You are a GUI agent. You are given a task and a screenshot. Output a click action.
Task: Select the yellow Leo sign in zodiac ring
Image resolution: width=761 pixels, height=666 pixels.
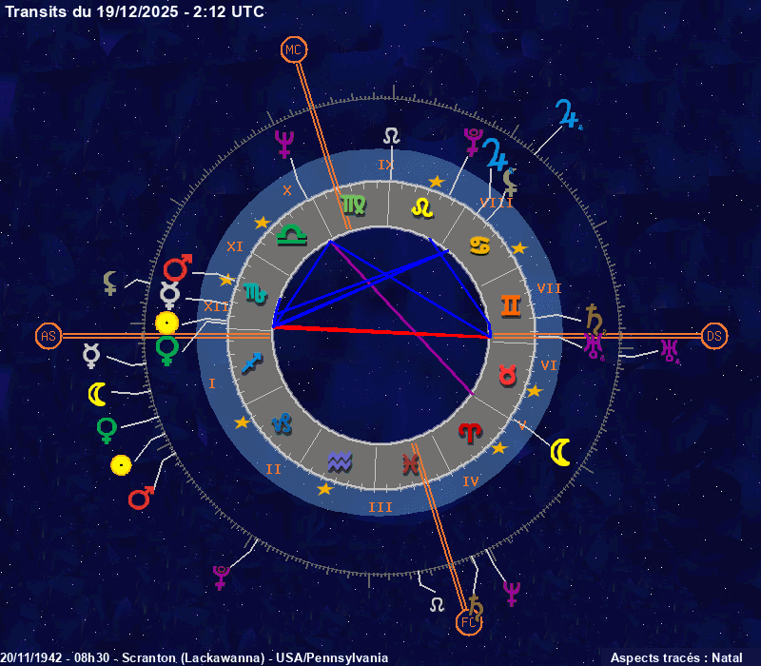[421, 206]
